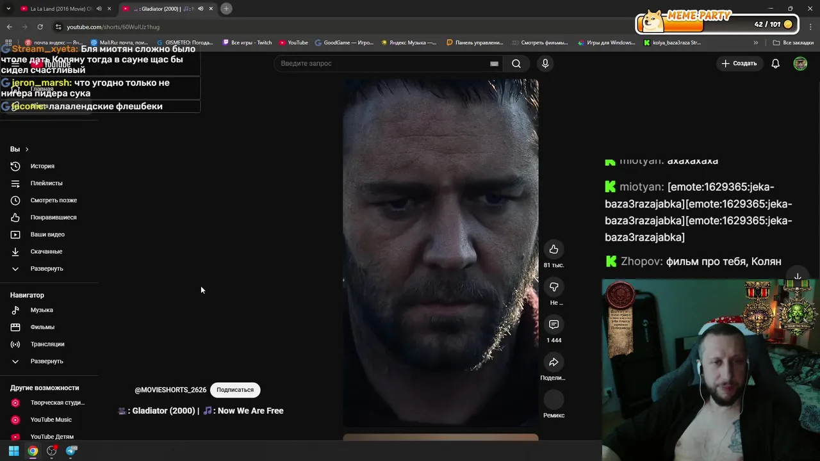Open Chrome from the taskbar
The height and width of the screenshot is (461, 820).
pyautogui.click(x=33, y=451)
